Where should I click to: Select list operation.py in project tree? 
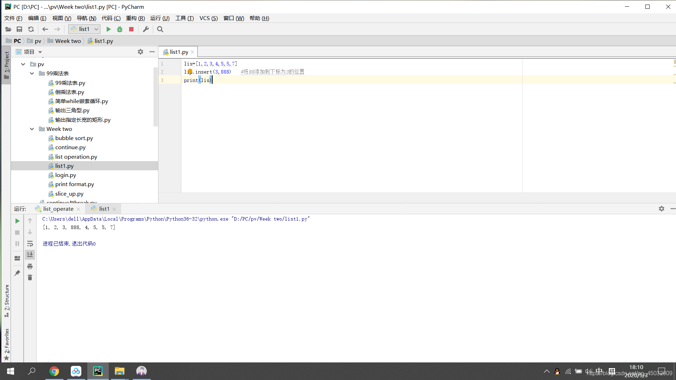(76, 157)
